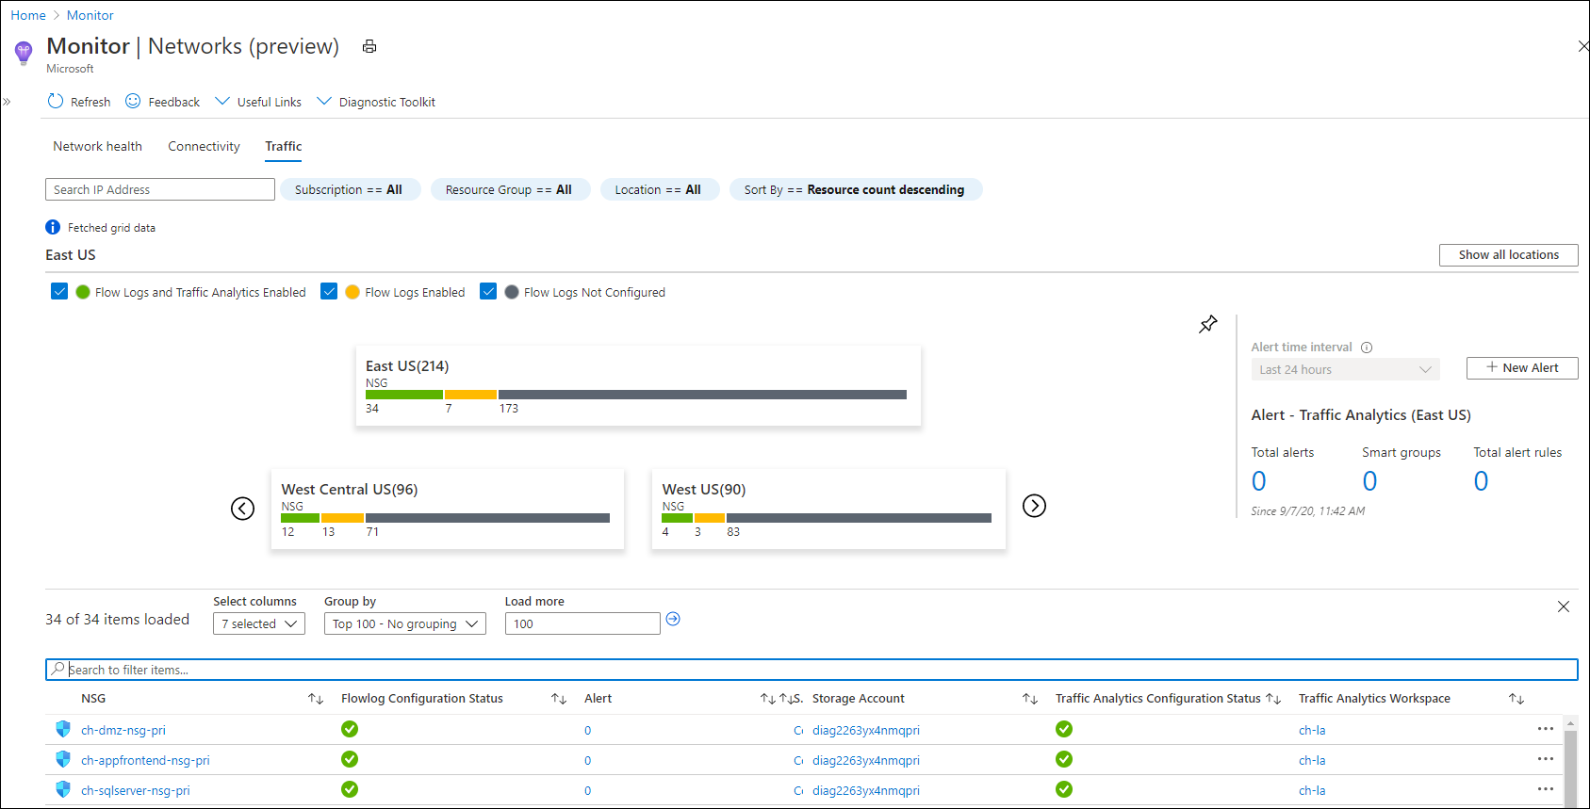Click the Monitor breadcrumb link
Image resolution: width=1590 pixels, height=809 pixels.
pos(90,15)
